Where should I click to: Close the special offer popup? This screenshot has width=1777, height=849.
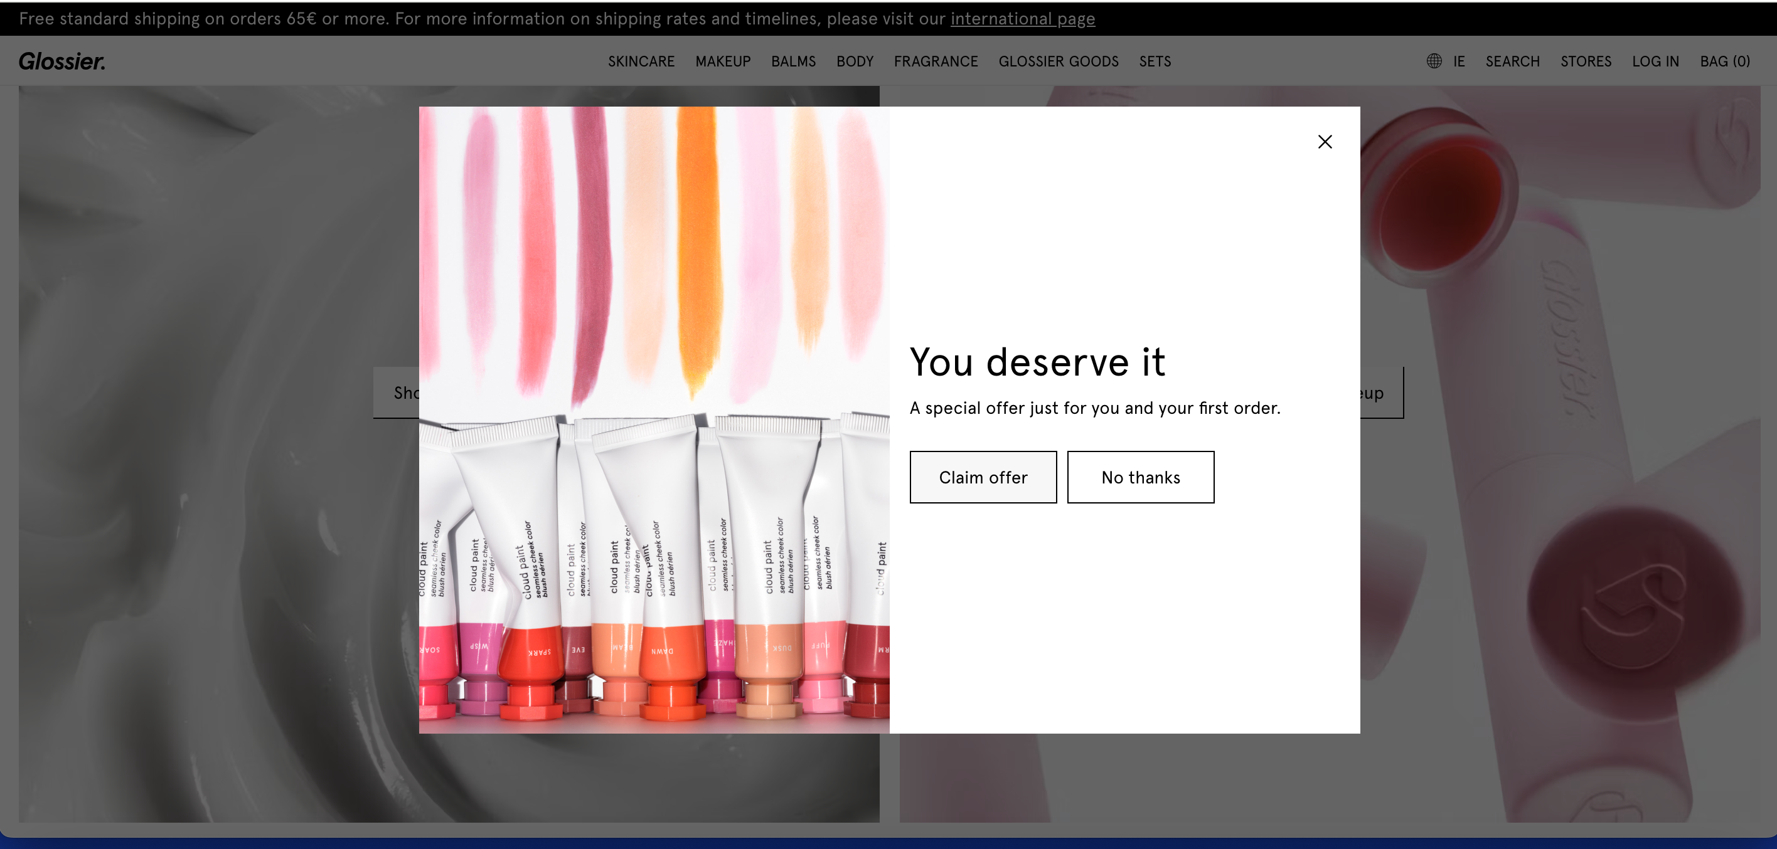point(1325,141)
